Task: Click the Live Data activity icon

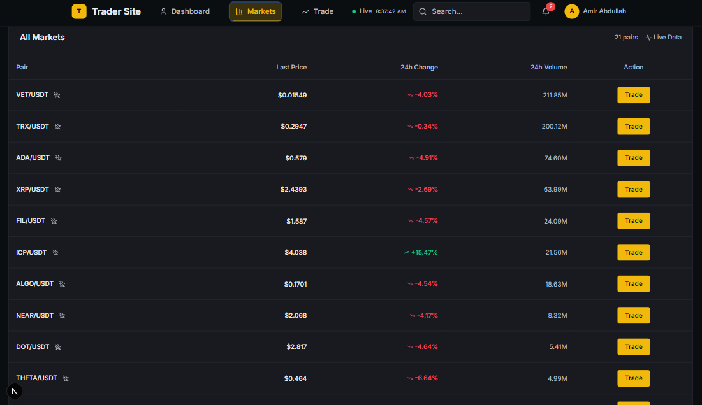Action: click(x=648, y=37)
